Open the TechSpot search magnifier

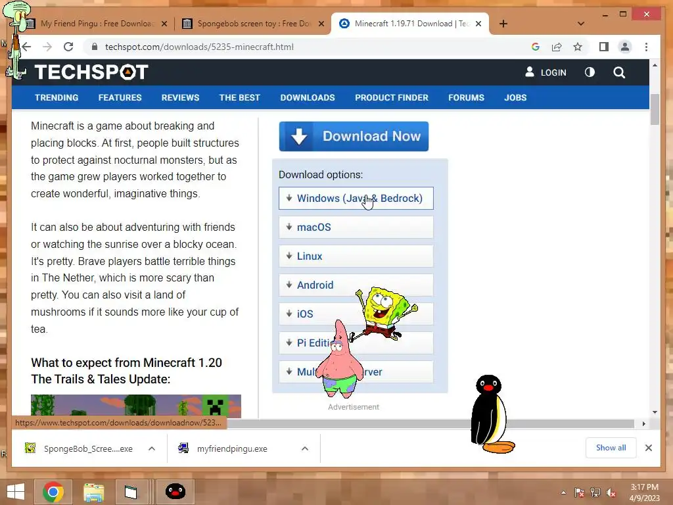pos(619,72)
